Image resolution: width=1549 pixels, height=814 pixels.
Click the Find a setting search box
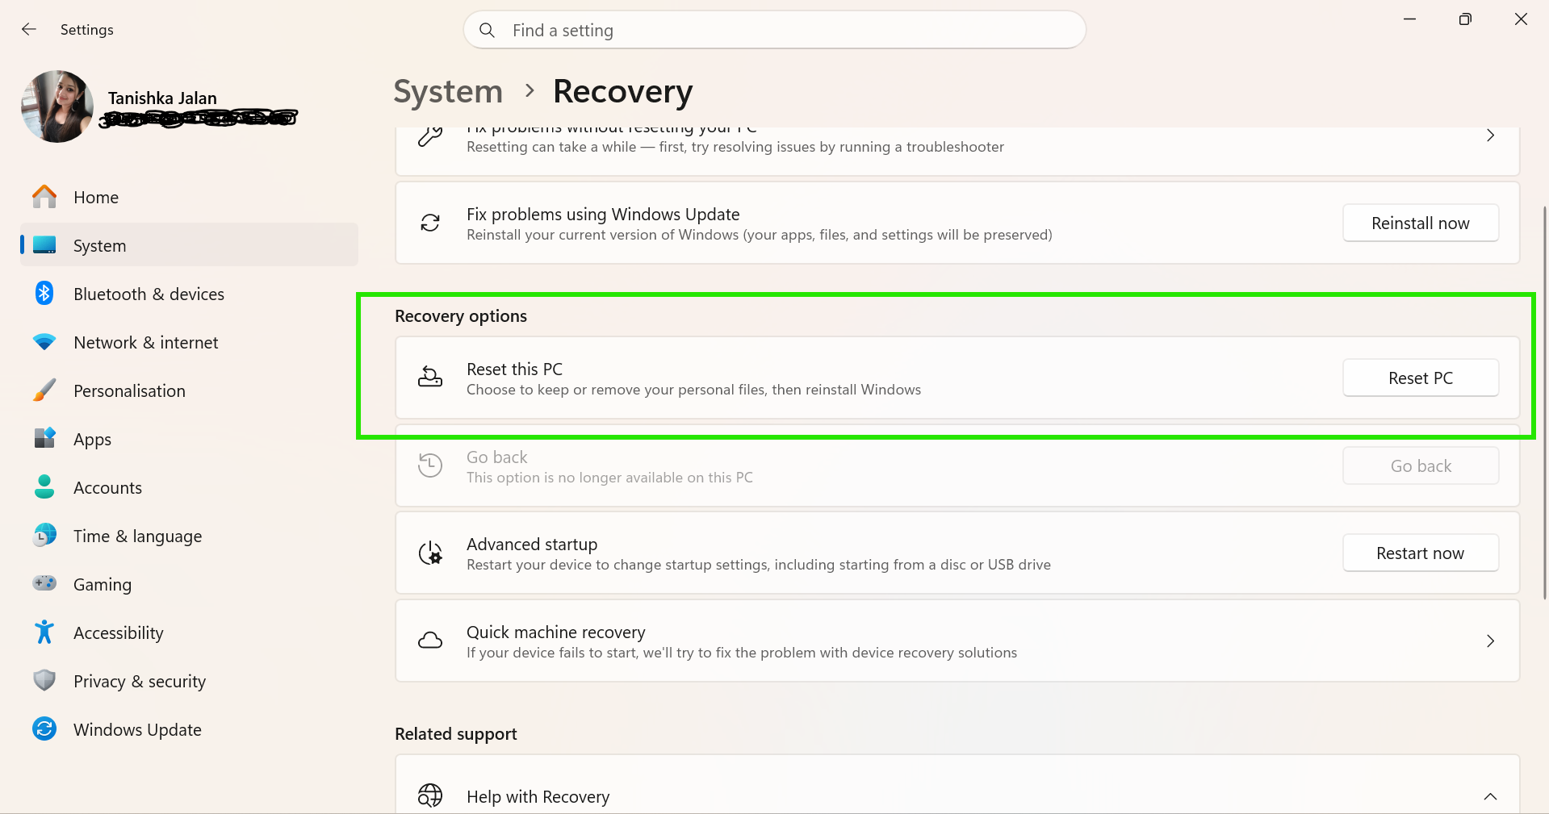coord(775,31)
